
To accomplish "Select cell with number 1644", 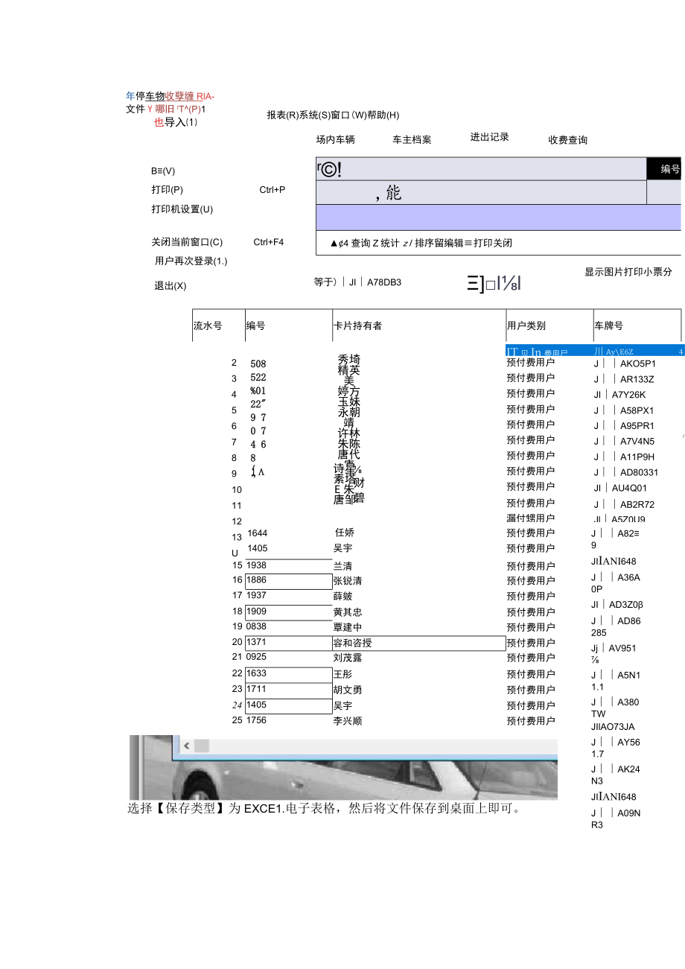I will tap(258, 533).
